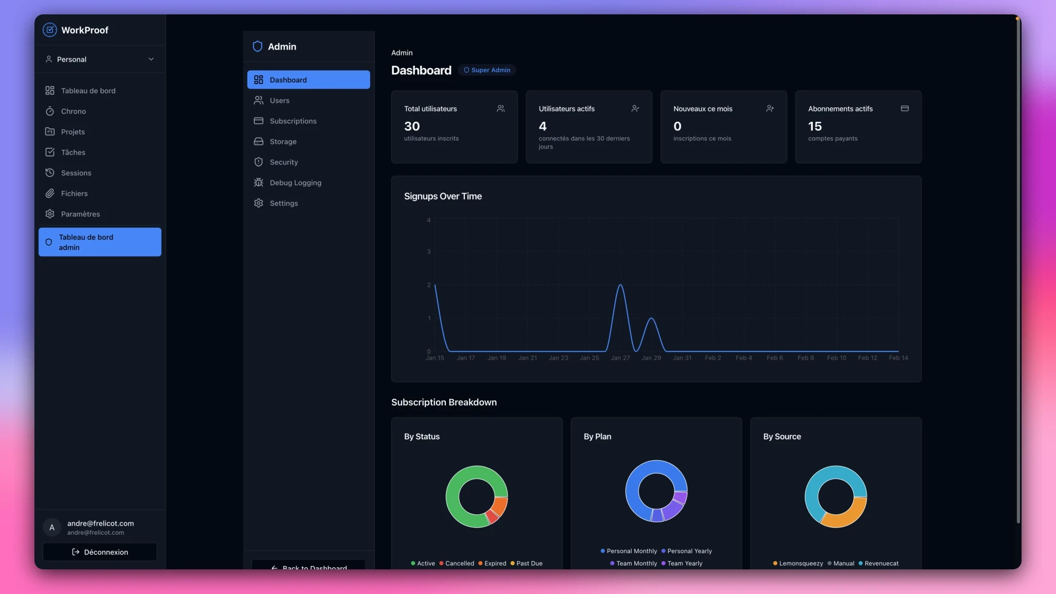The height and width of the screenshot is (594, 1056).
Task: Click the Utilisateurs actifs user-check icon
Action: click(x=635, y=108)
